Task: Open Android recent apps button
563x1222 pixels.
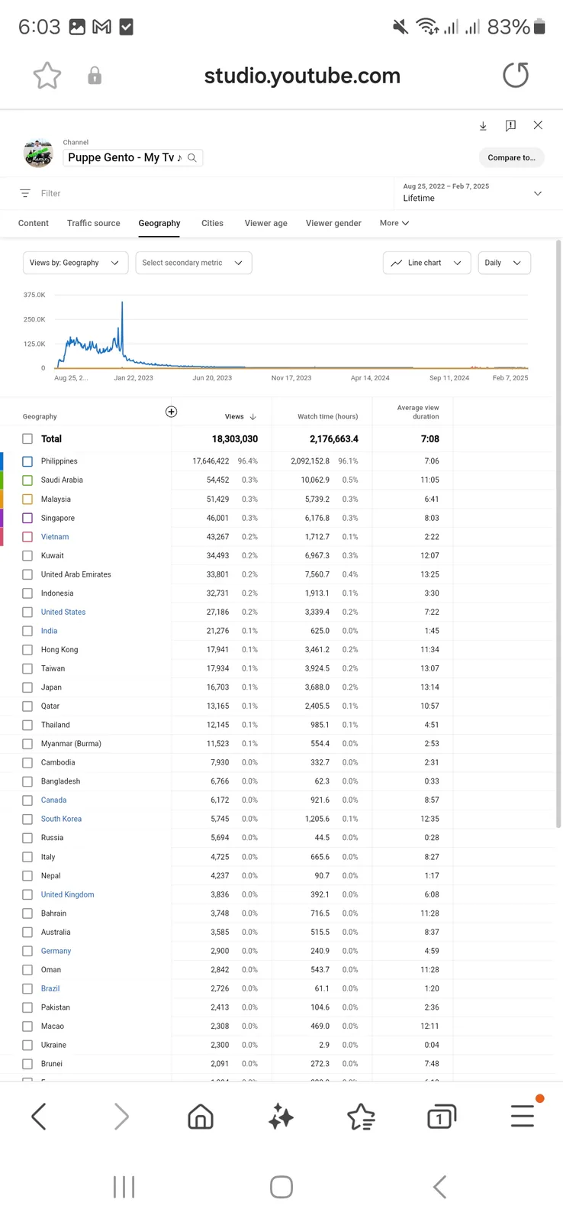Action: 124,1187
